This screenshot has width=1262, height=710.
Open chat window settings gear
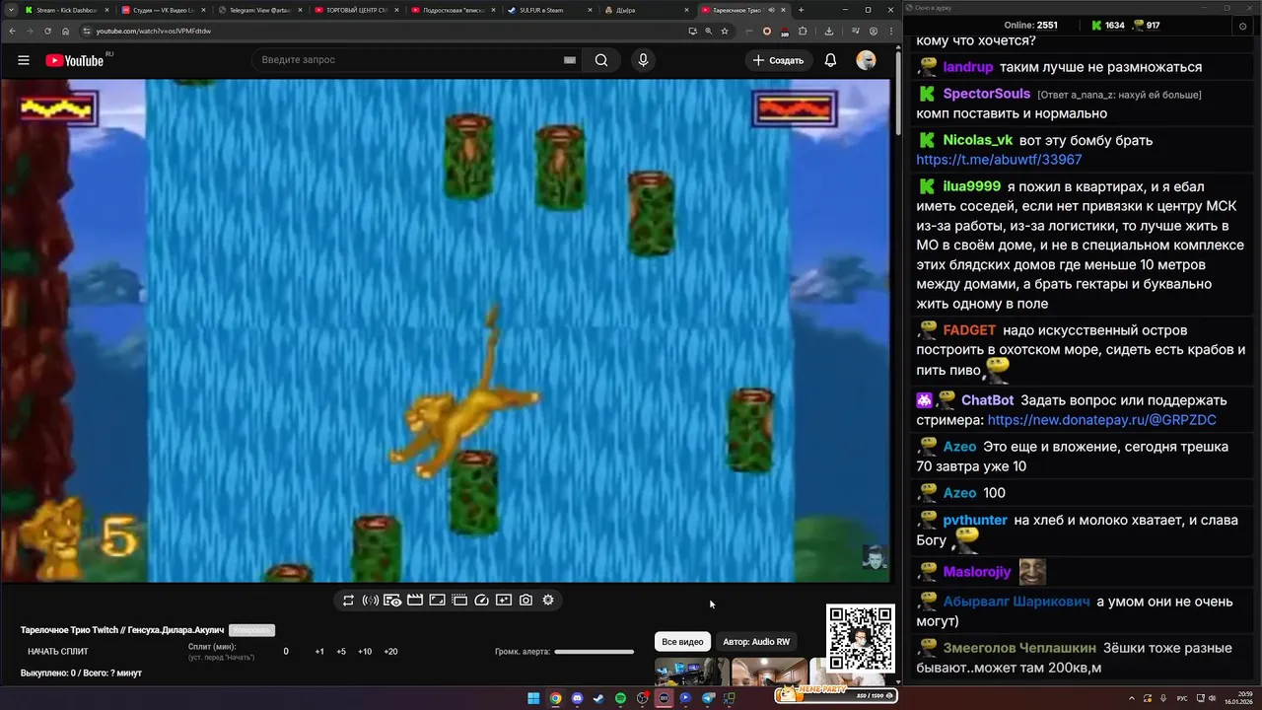[x=1241, y=26]
